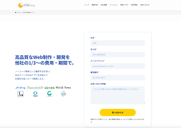Click the GO∞EN logo

pyautogui.click(x=49, y=88)
